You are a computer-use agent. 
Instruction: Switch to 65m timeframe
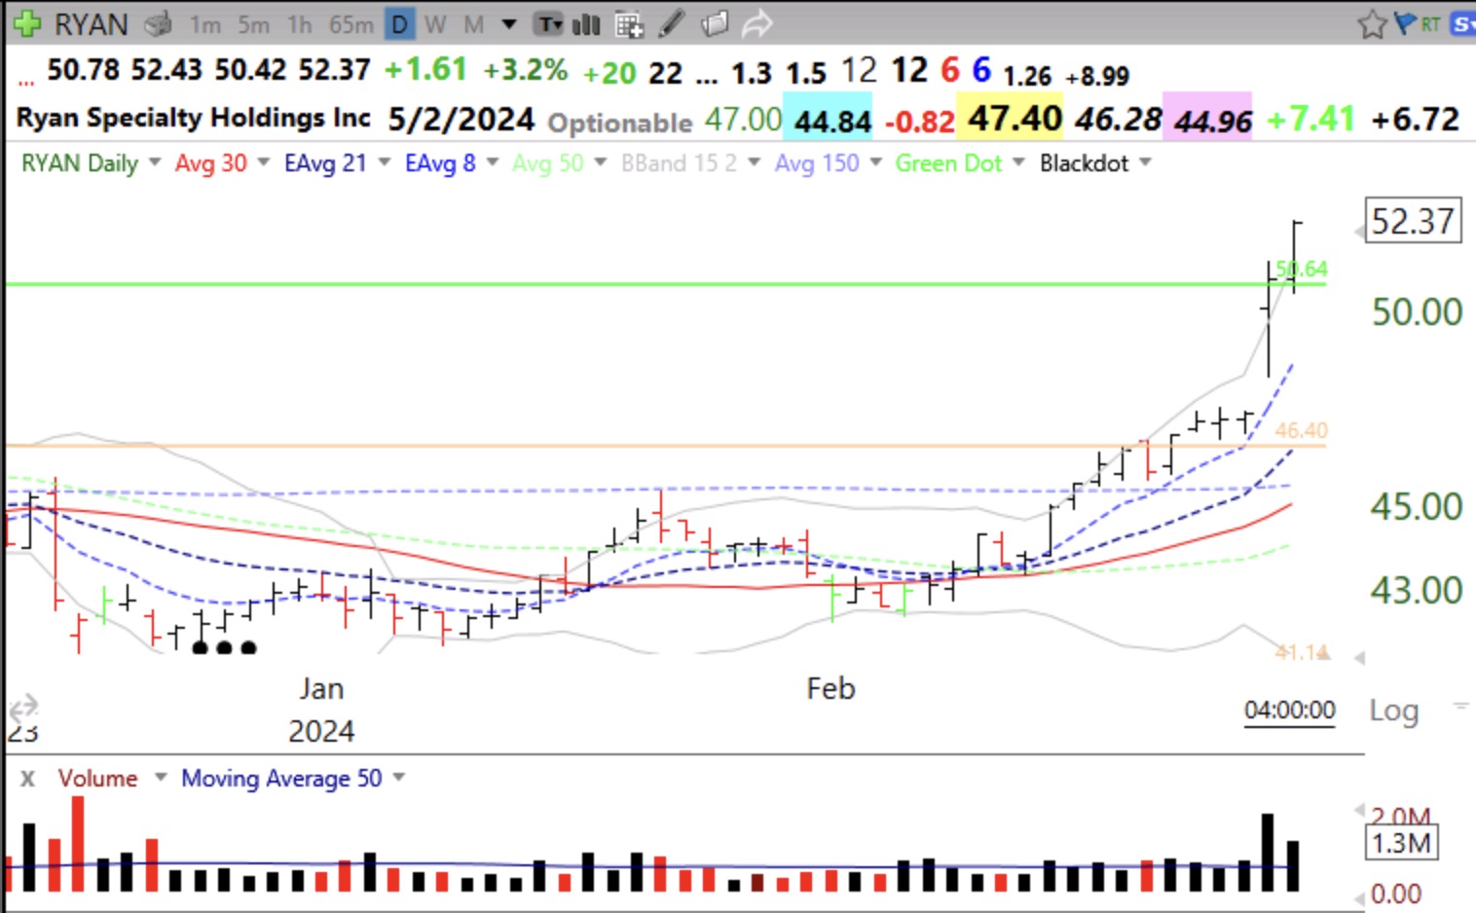click(351, 24)
